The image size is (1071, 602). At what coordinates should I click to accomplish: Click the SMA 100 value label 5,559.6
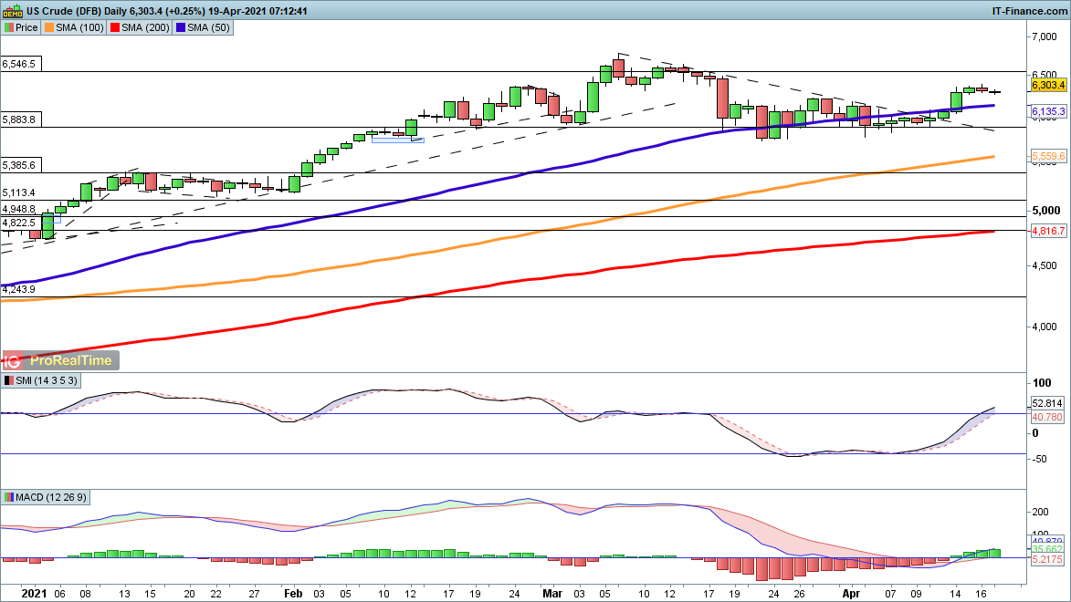point(1048,157)
